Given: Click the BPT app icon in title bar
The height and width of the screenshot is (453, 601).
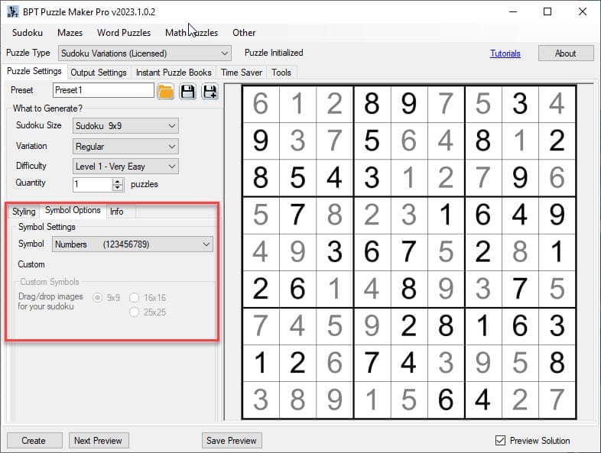Looking at the screenshot, I should point(12,11).
